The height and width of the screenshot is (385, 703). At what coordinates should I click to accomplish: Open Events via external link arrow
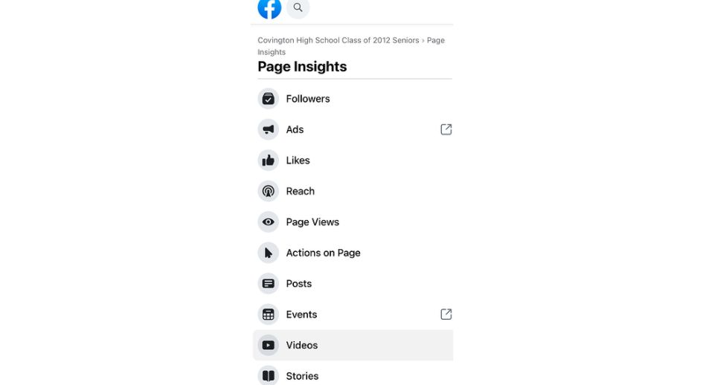[446, 314]
